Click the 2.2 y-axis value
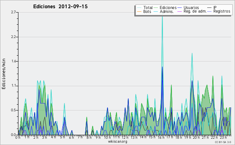Image resolution: width=235 pixels, height=145 pixels. (13, 37)
